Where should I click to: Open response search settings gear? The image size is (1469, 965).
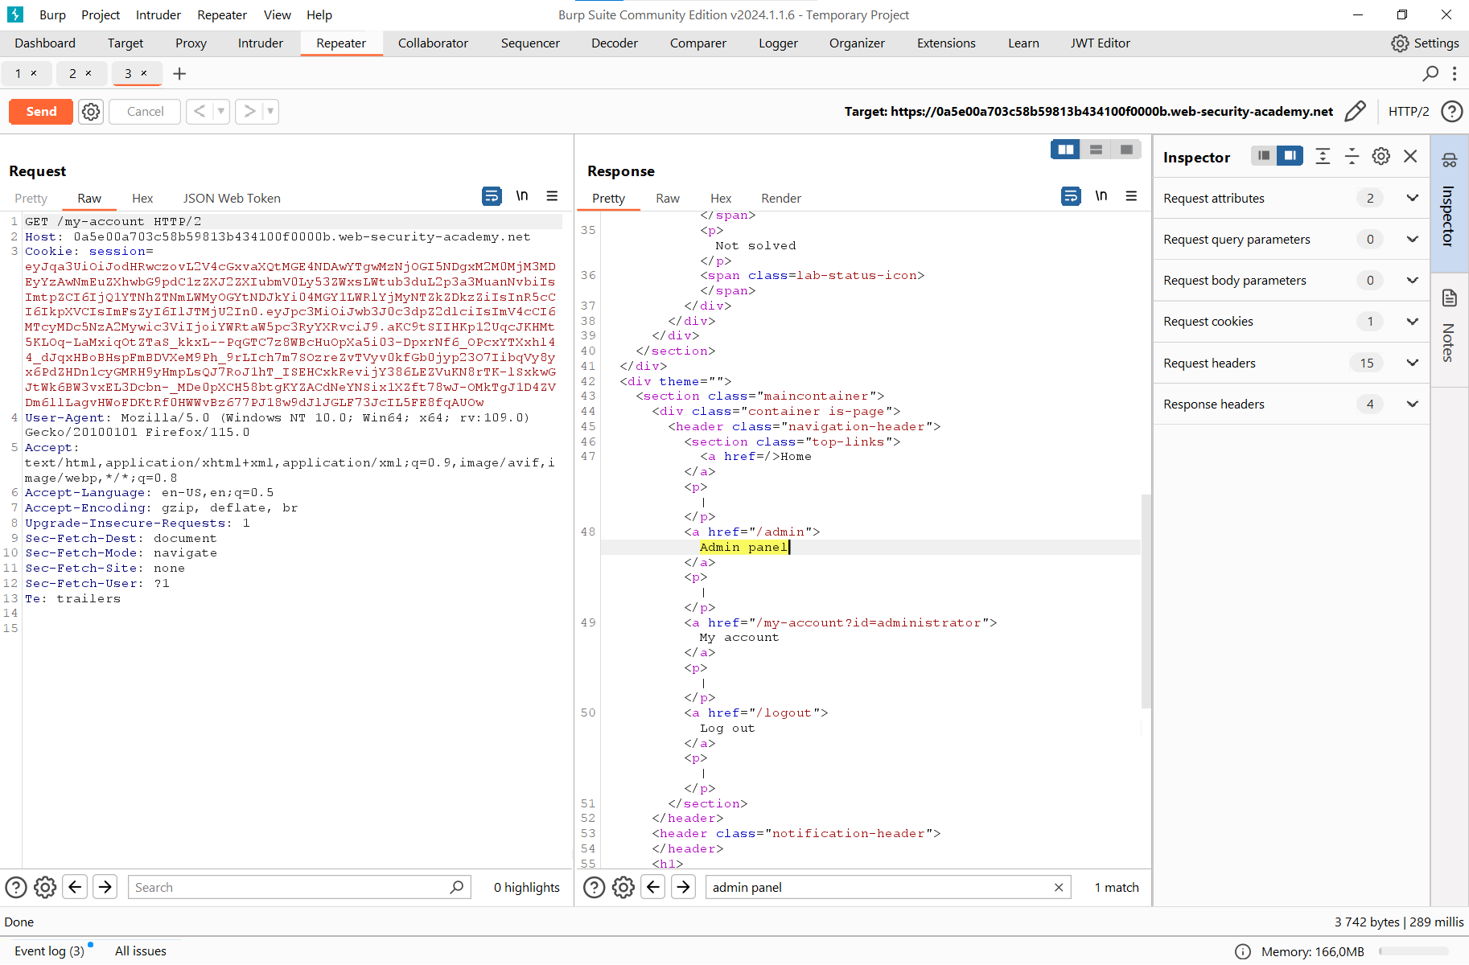623,887
